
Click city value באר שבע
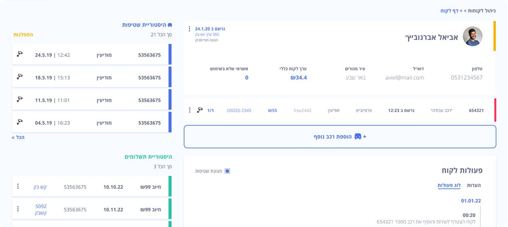click(356, 78)
